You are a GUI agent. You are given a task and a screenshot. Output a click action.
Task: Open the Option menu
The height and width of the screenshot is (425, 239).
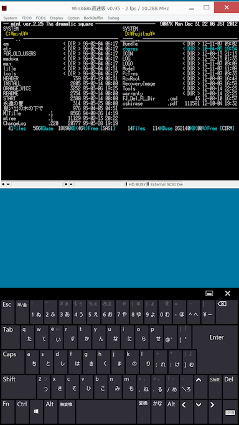pos(73,18)
